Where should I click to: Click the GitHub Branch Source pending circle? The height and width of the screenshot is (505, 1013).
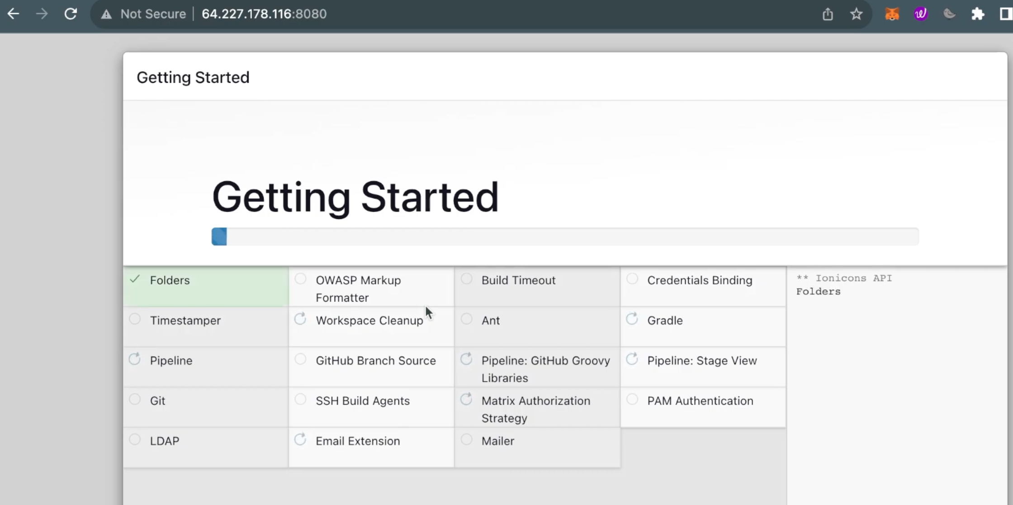point(300,359)
